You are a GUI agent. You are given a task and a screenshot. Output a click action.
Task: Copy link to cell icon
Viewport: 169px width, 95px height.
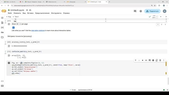tap(146, 60)
